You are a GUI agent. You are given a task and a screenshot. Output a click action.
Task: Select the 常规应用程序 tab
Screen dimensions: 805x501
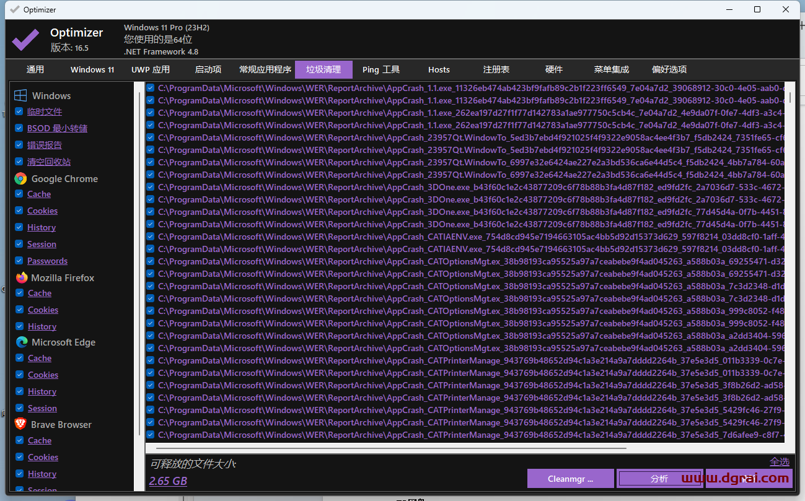(x=265, y=69)
